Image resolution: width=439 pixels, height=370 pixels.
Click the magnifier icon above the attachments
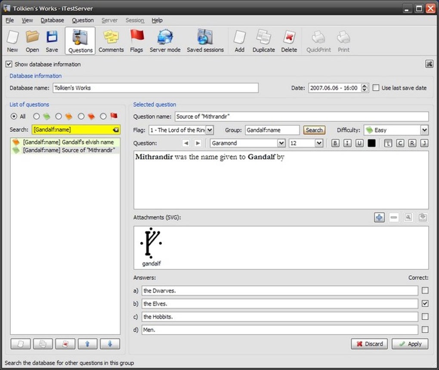(408, 217)
